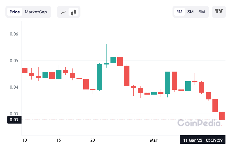Switch chart range to 3M
This screenshot has width=230, height=146.
pyautogui.click(x=190, y=12)
